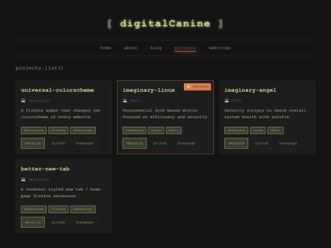Open universal-colorscheme project title
The height and width of the screenshot is (248, 331).
57,90
